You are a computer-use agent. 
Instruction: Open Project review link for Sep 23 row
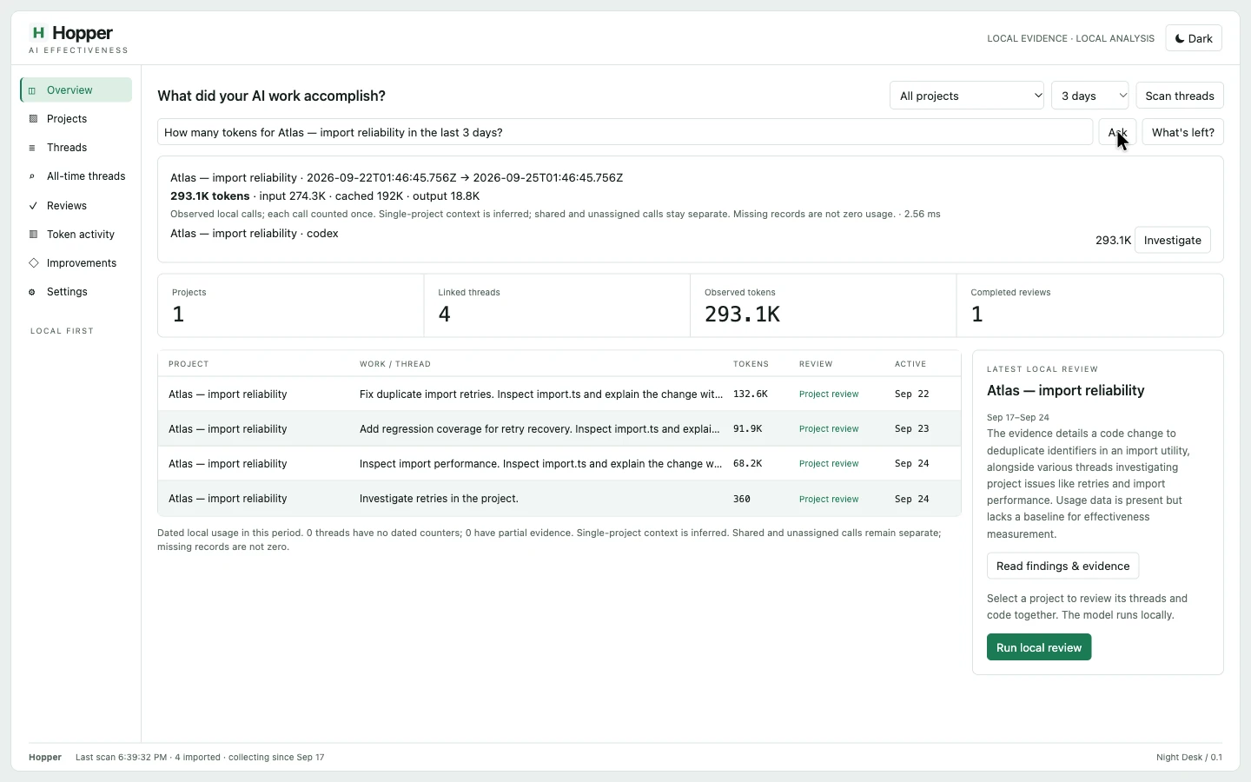point(829,429)
